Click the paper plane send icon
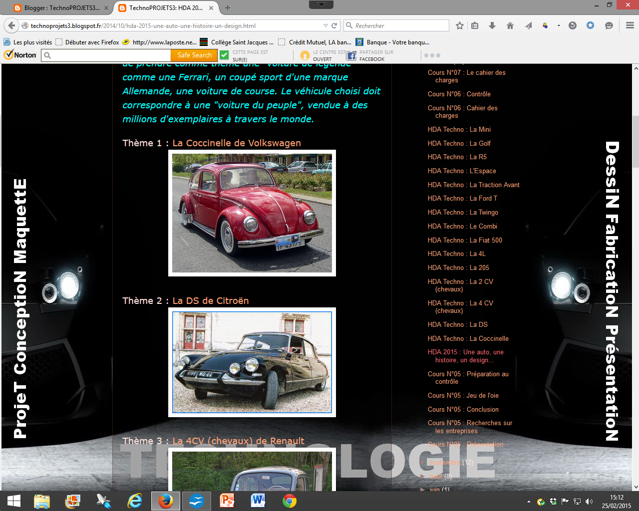The width and height of the screenshot is (639, 511). 528,25
